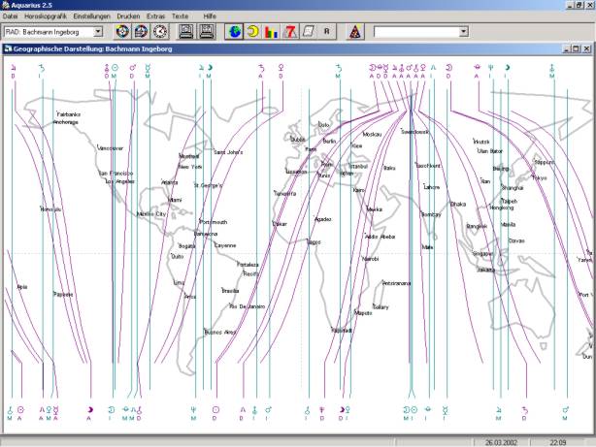Open the Hilfe menu

tap(210, 17)
